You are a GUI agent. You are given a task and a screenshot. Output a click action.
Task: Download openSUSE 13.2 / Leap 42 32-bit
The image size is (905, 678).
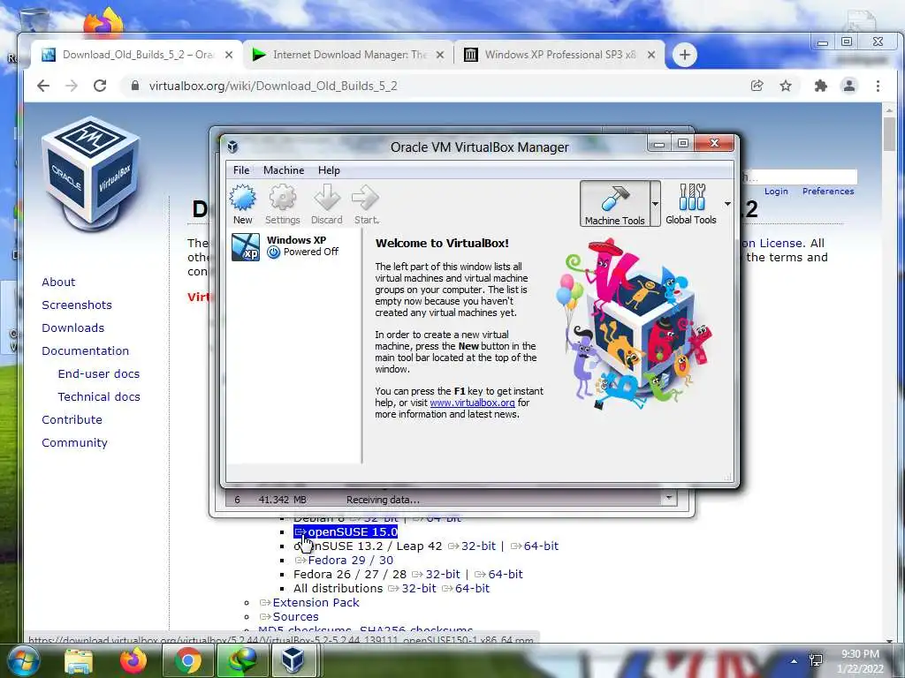(x=472, y=546)
